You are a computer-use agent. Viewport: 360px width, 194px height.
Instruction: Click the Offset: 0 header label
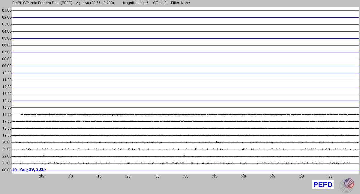160,3
